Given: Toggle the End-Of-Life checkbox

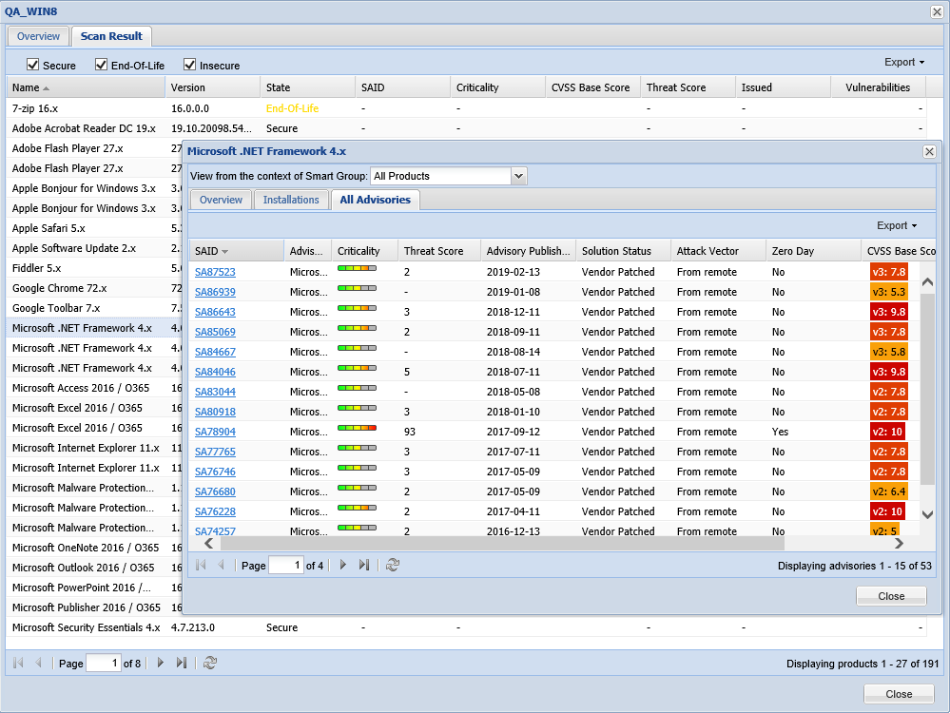Looking at the screenshot, I should [102, 65].
